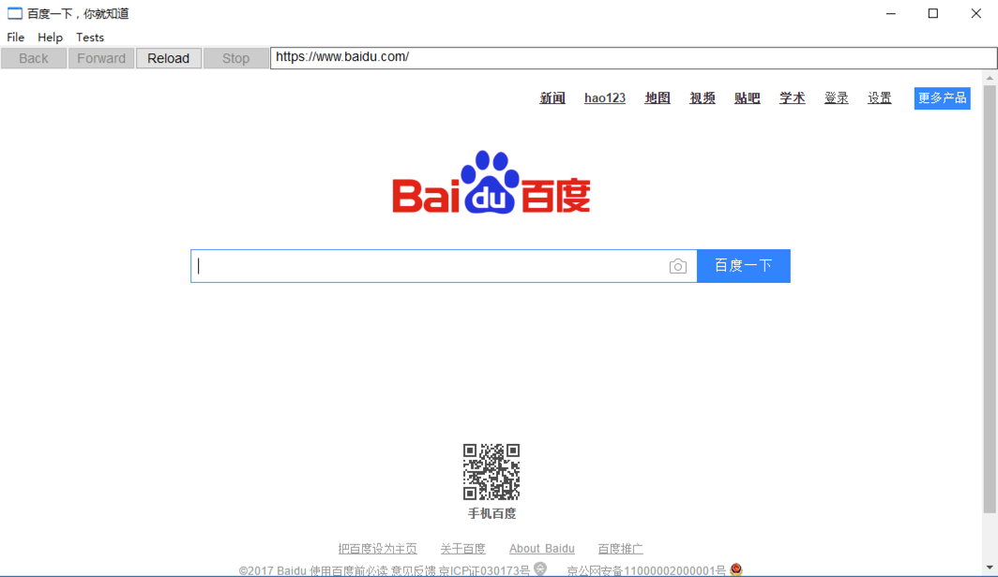Minimize the browser window
The image size is (998, 577).
(x=891, y=13)
